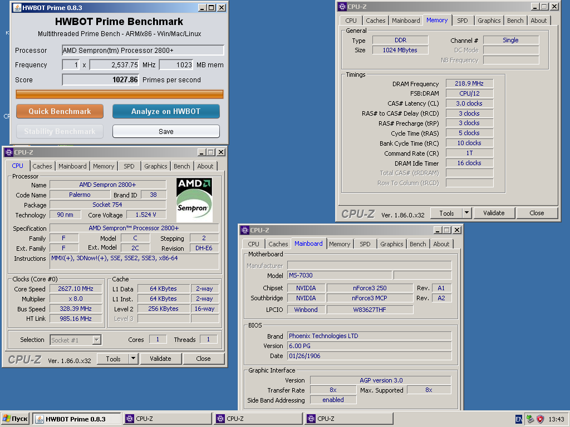The height and width of the screenshot is (427, 570).
Task: Click Analyze on HWBOT button
Action: [166, 111]
